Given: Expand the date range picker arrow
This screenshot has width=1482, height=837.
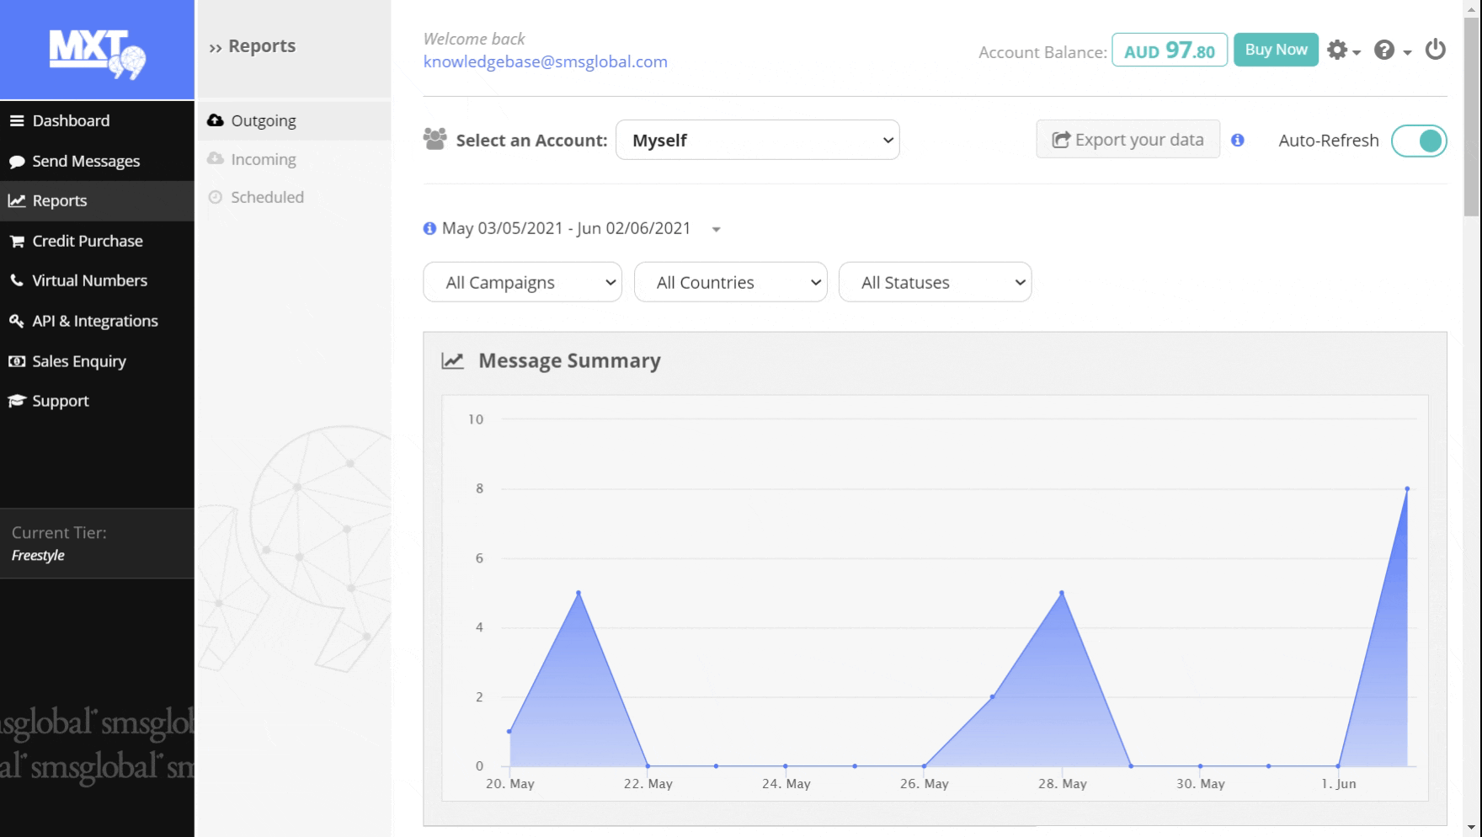Looking at the screenshot, I should point(716,229).
